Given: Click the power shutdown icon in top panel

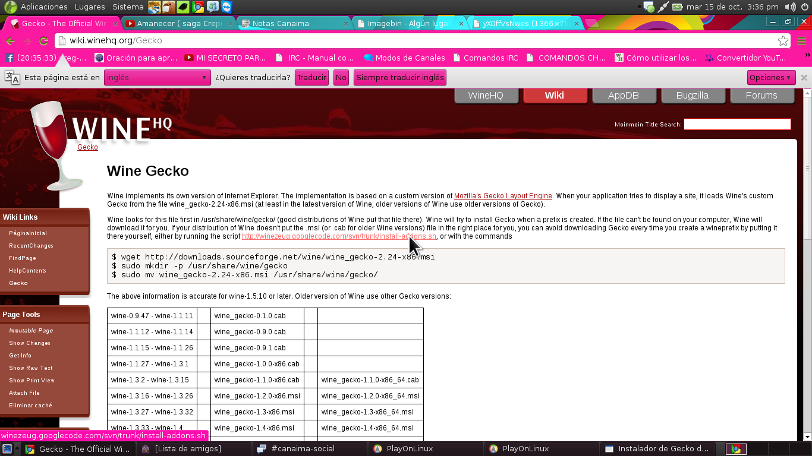Looking at the screenshot, I should (x=804, y=7).
